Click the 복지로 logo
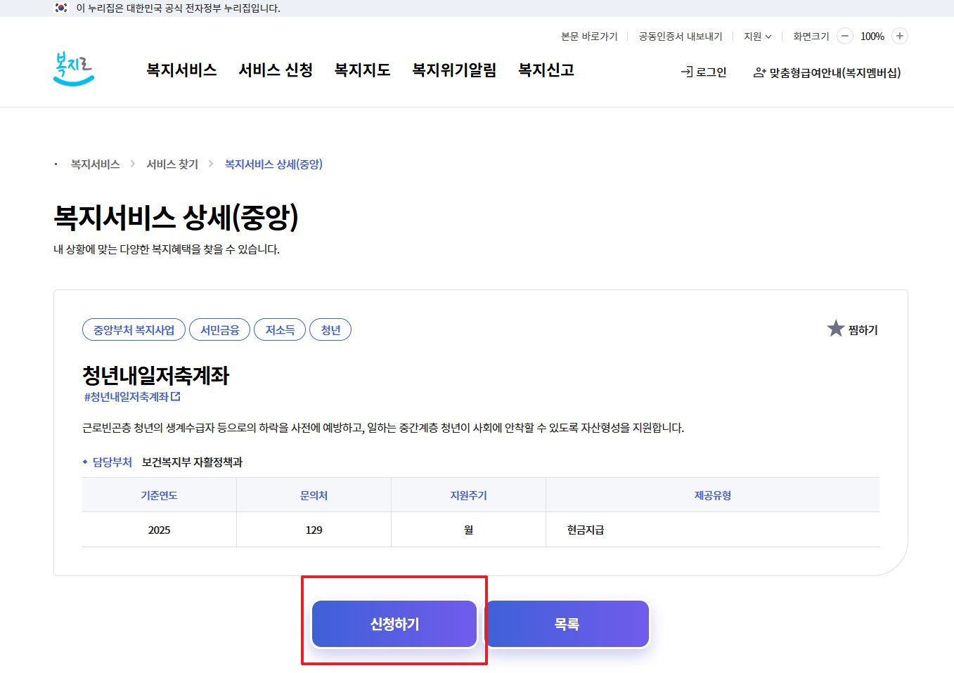954x673 pixels. [x=74, y=70]
